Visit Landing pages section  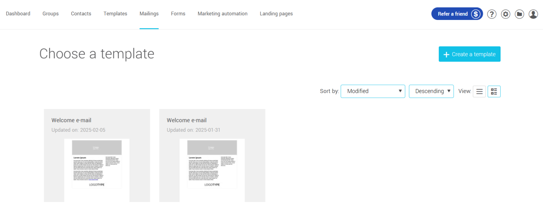coord(276,14)
